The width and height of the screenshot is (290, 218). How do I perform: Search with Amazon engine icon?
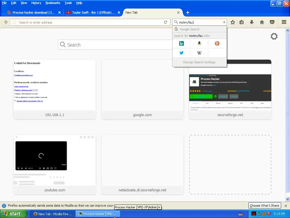click(199, 43)
